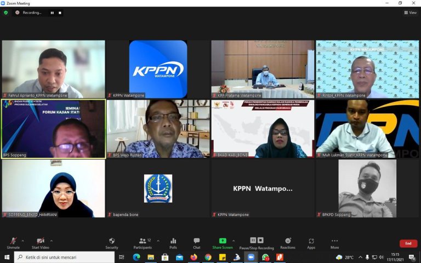Open the Windows Start menu
This screenshot has width=421, height=263.
point(7,258)
